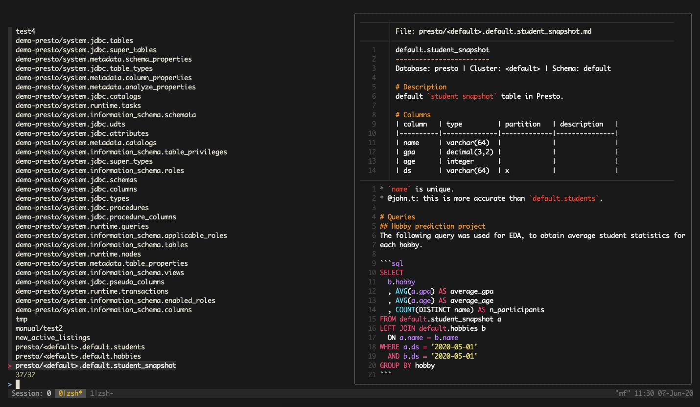Image resolution: width=700 pixels, height=407 pixels.
Task: Select demo-presto/system.metadata.schema_properties entry
Action: coord(104,59)
